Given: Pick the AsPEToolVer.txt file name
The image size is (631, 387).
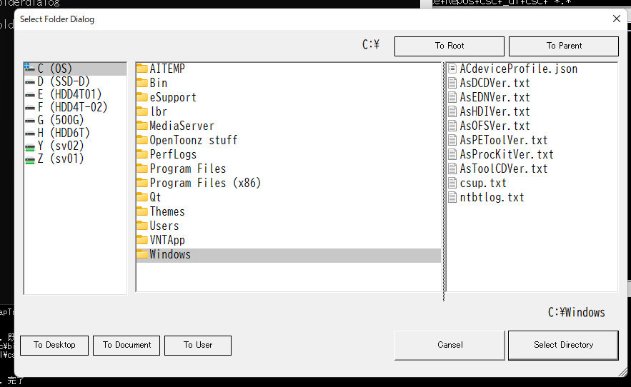Looking at the screenshot, I should 503,140.
